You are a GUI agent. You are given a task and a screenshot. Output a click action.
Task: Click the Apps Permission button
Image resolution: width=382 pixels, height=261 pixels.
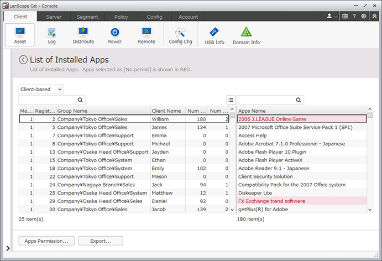(46, 241)
